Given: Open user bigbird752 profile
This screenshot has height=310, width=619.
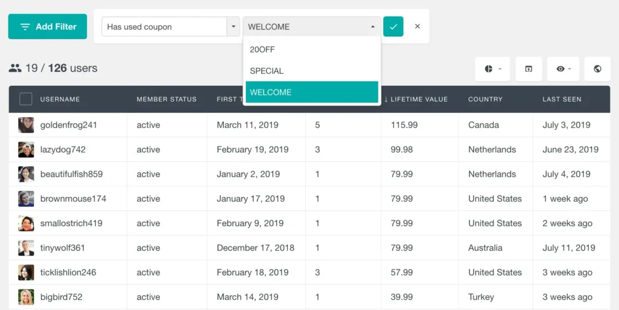Looking at the screenshot, I should click(x=61, y=297).
